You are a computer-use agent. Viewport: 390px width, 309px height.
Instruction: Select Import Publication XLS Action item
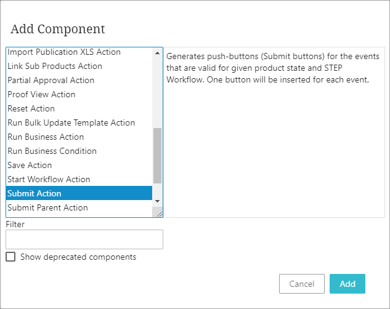pyautogui.click(x=64, y=52)
